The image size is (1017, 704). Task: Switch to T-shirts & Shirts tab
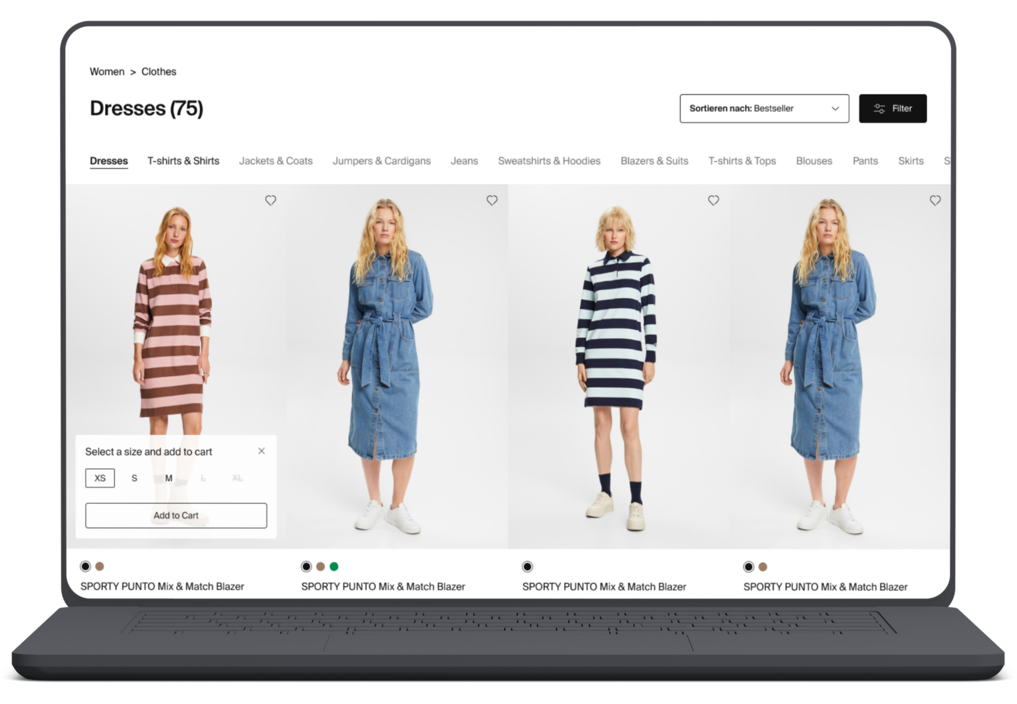[183, 161]
